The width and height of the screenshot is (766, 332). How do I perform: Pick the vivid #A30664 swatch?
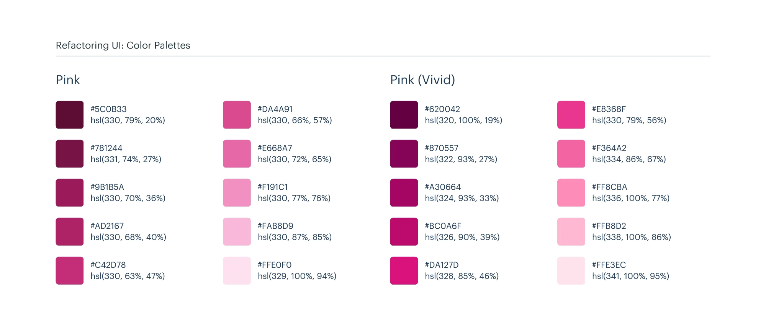pyautogui.click(x=404, y=193)
